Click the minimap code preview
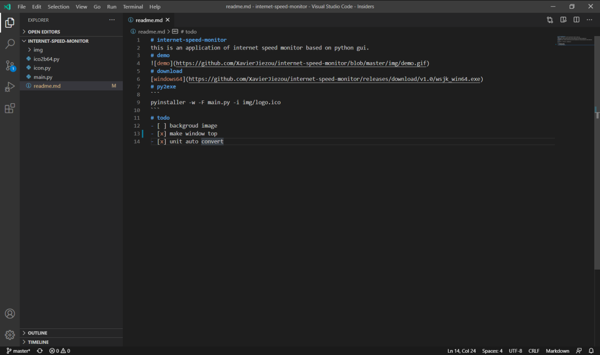Image resolution: width=600 pixels, height=355 pixels. [574, 40]
